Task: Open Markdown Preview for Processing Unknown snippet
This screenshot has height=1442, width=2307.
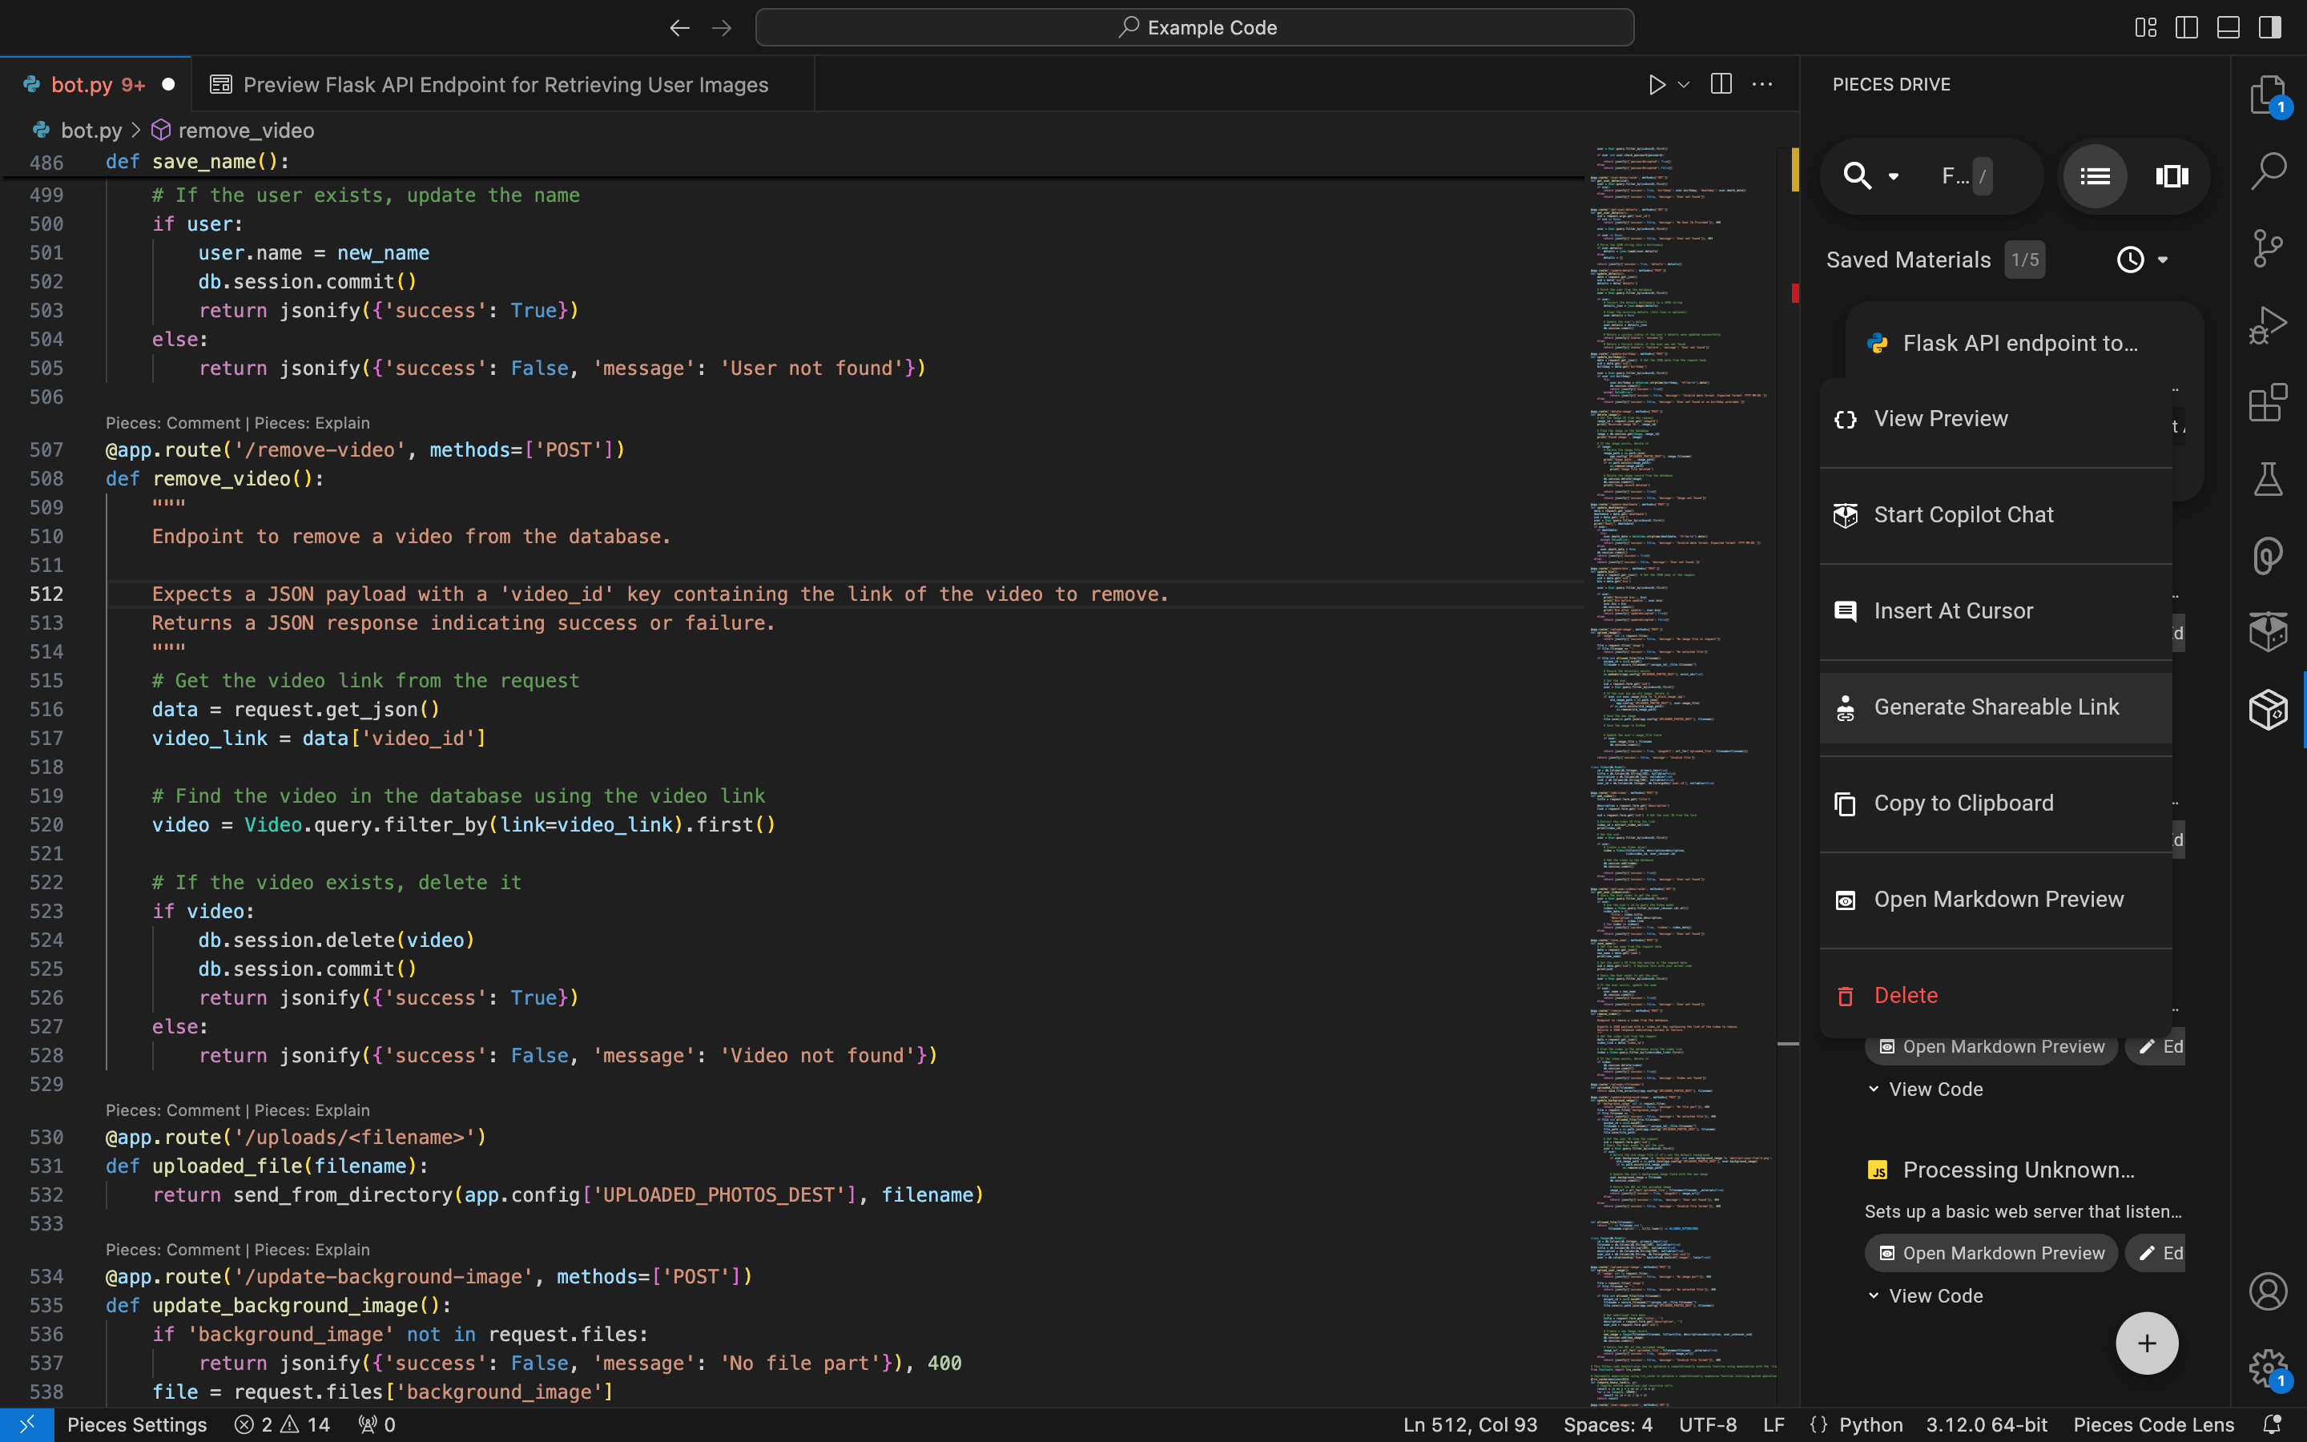Action: pos(1991,1253)
